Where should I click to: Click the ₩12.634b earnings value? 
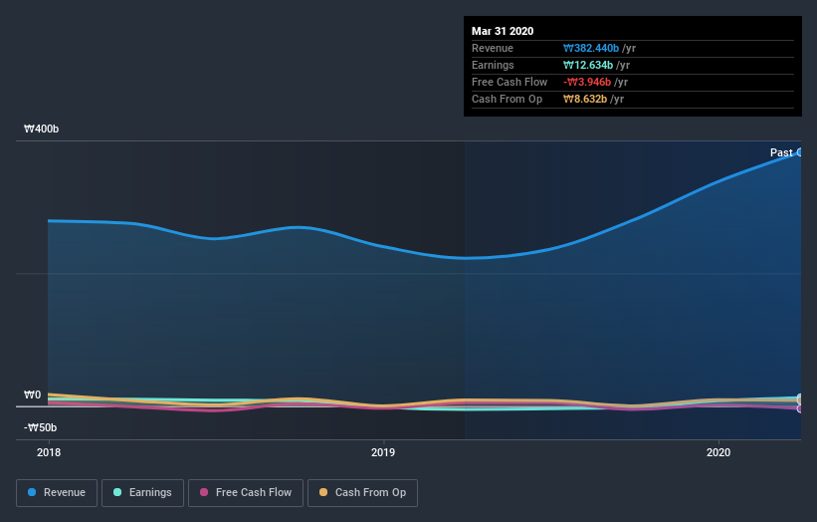[588, 65]
